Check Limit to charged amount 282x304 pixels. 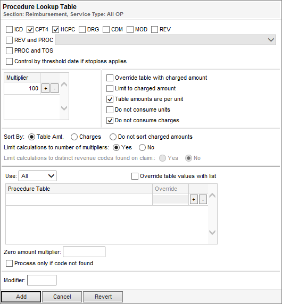(x=110, y=88)
